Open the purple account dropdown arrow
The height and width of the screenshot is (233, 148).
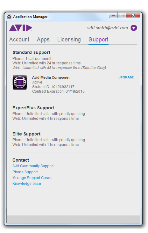134,28
